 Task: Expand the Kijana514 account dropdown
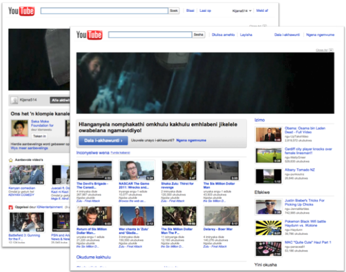point(242,11)
